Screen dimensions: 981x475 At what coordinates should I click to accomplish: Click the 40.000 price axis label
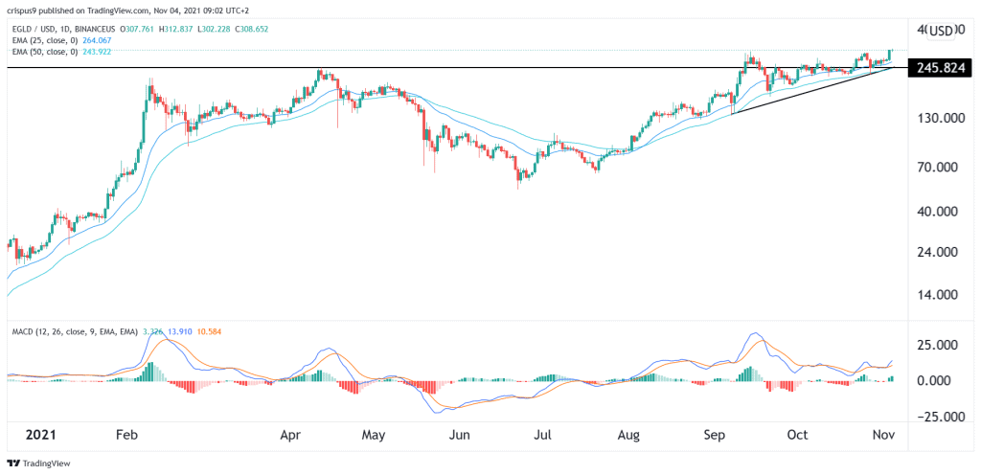pos(938,212)
